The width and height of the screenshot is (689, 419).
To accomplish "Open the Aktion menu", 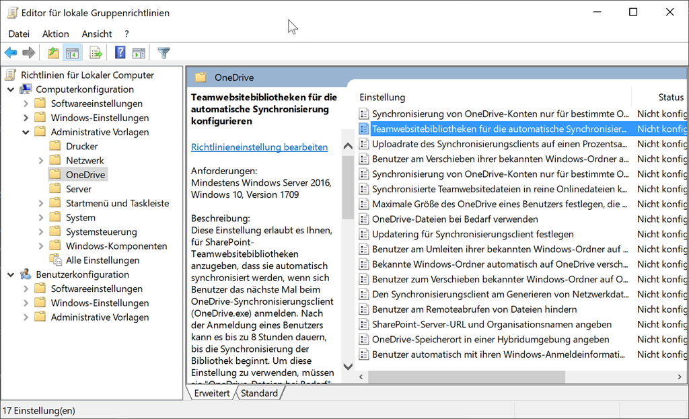I will pos(55,34).
